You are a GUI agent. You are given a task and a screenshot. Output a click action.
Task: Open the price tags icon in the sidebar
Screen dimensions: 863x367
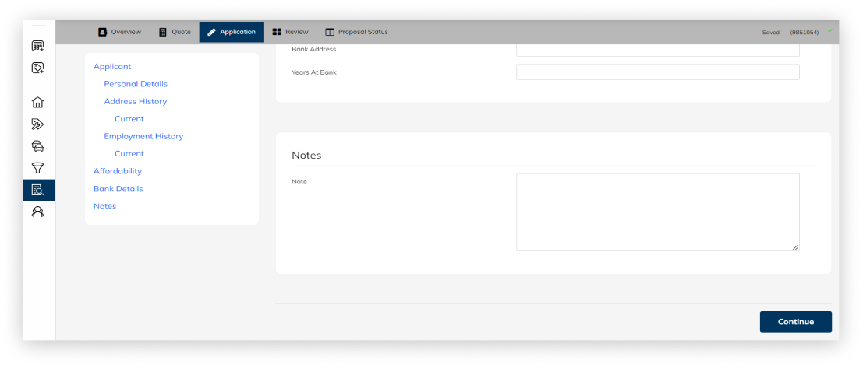click(37, 124)
